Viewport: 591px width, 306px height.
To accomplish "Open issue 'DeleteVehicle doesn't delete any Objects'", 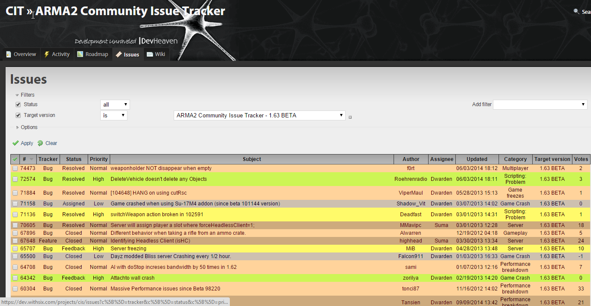I will pyautogui.click(x=159, y=179).
